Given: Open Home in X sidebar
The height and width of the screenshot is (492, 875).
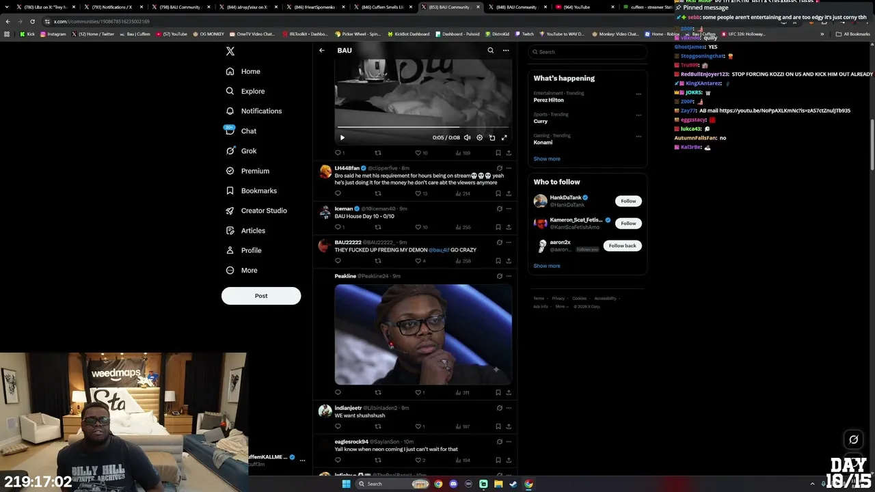Looking at the screenshot, I should [243, 71].
